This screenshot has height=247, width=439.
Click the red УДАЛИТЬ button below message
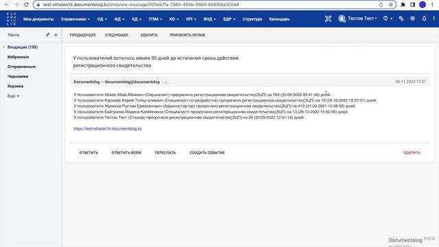(x=412, y=152)
